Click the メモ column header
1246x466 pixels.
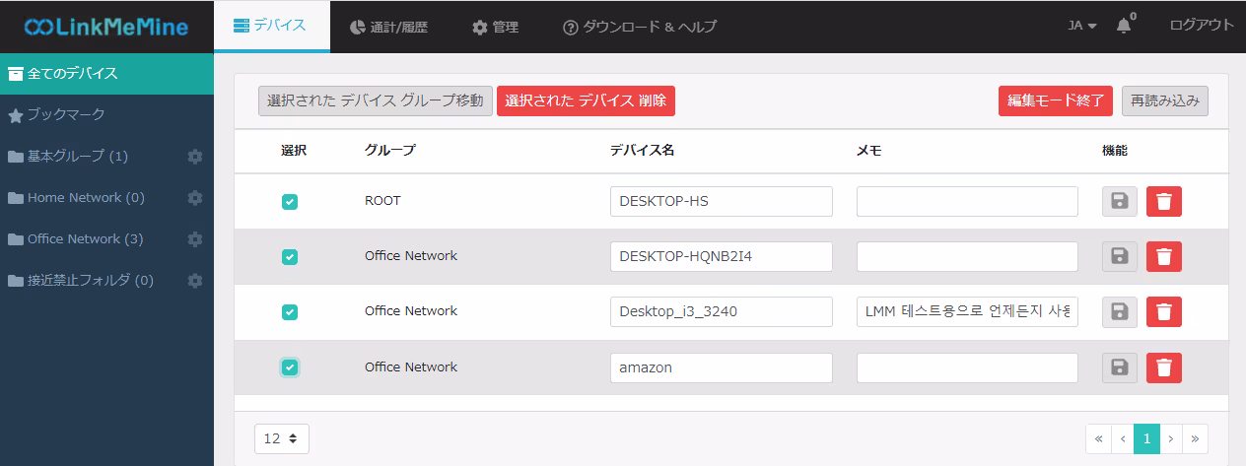click(868, 151)
